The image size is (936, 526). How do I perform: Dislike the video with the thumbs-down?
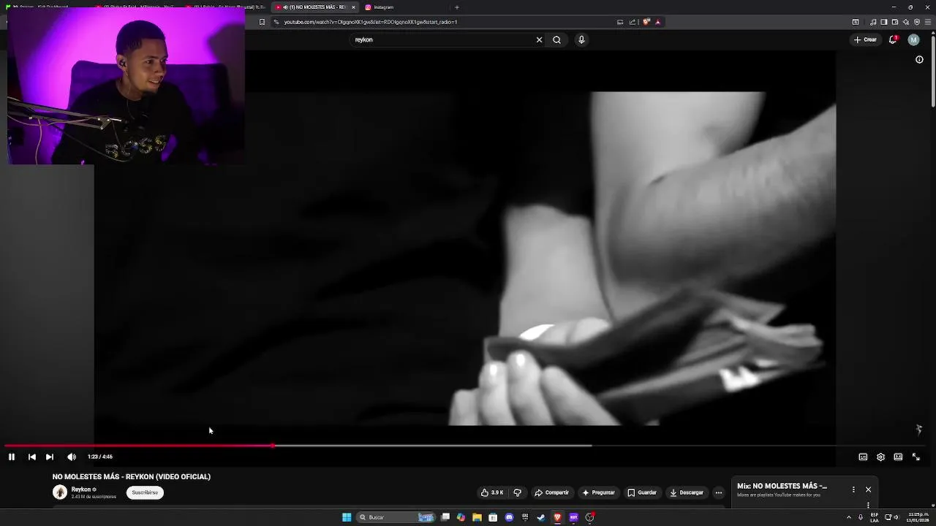pyautogui.click(x=517, y=492)
